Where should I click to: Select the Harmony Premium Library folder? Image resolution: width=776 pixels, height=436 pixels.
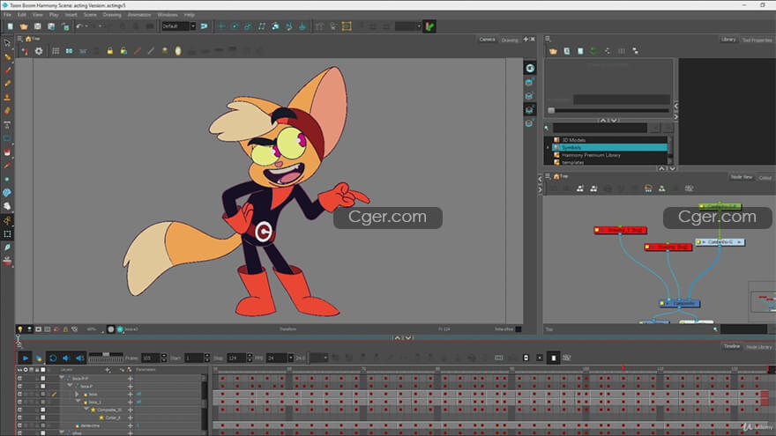(591, 155)
